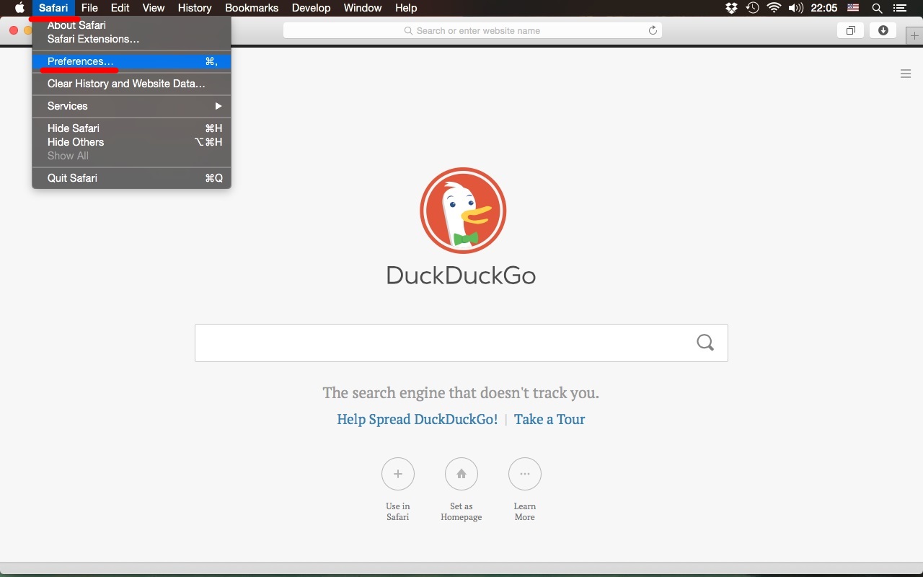Open a new tab with plus button
Image resolution: width=923 pixels, height=577 pixels.
pos(914,35)
